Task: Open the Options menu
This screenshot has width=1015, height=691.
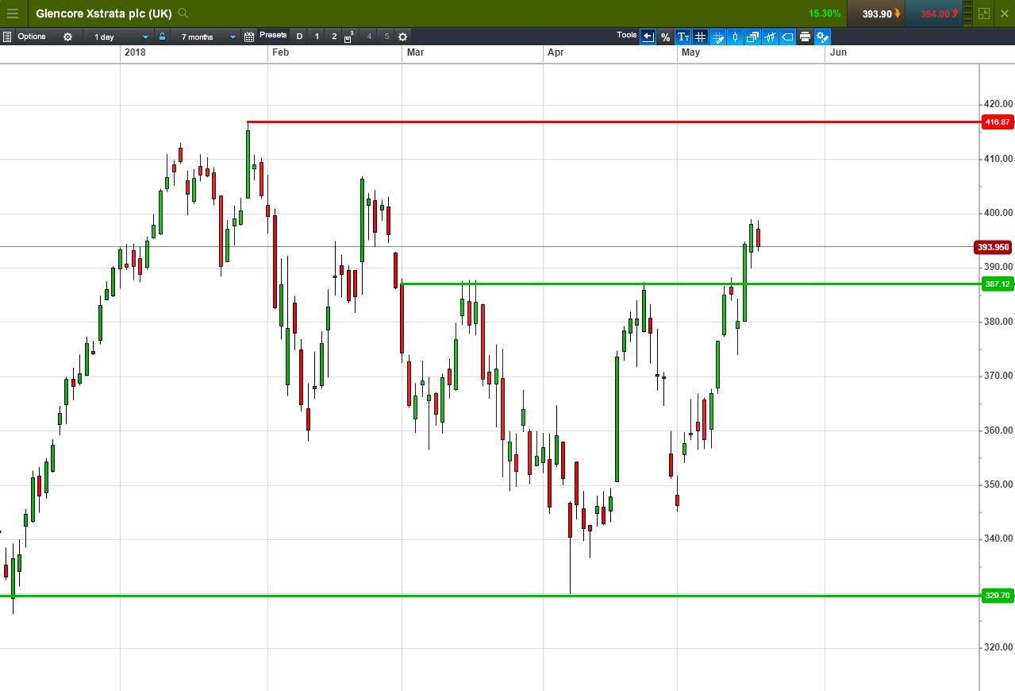Action: [x=32, y=37]
